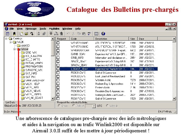Check the request box for WMOBUOY.CAR
Viewport: 185px width, 139px height.
coord(58,50)
